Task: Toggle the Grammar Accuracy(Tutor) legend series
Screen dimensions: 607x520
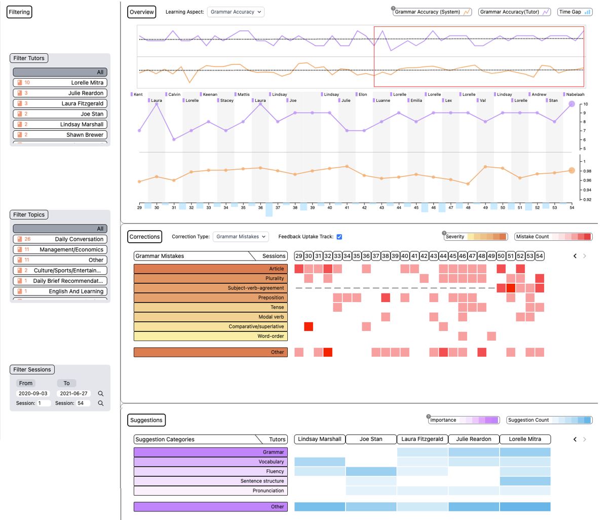Action: tap(514, 12)
